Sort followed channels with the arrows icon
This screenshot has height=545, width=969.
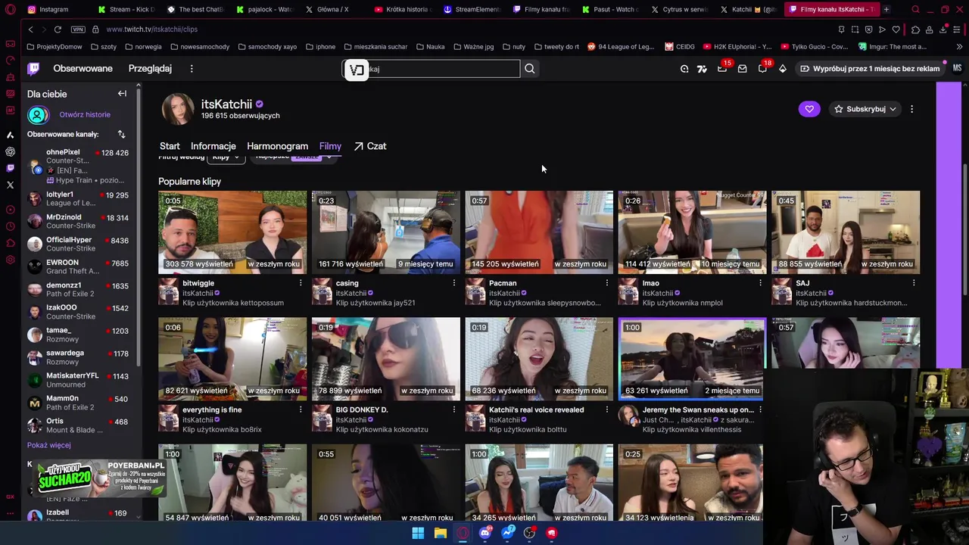click(121, 134)
